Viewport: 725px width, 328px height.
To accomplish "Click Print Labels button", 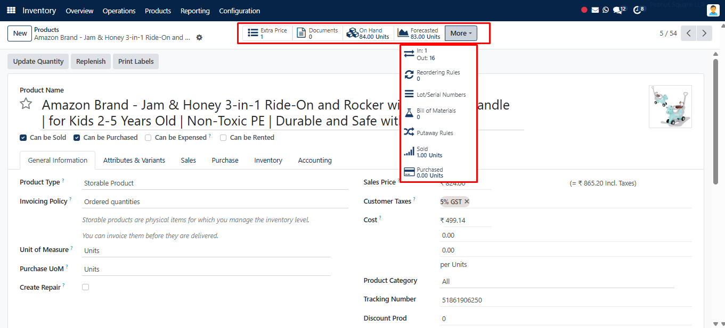I will pyautogui.click(x=136, y=61).
